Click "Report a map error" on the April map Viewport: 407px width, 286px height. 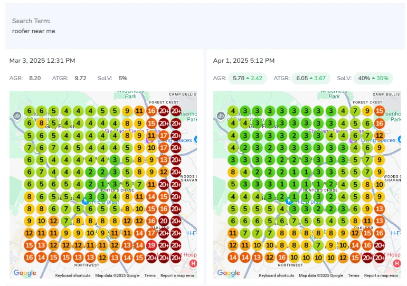click(x=381, y=275)
